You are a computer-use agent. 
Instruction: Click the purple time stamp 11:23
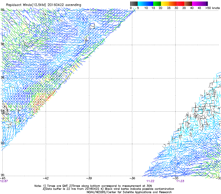coord(180,181)
